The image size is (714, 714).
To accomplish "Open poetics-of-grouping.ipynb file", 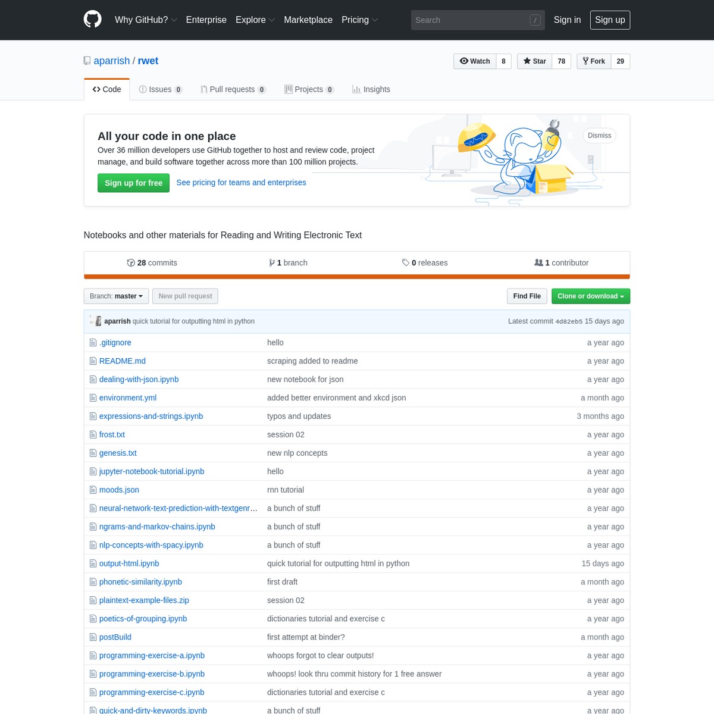I will point(143,619).
